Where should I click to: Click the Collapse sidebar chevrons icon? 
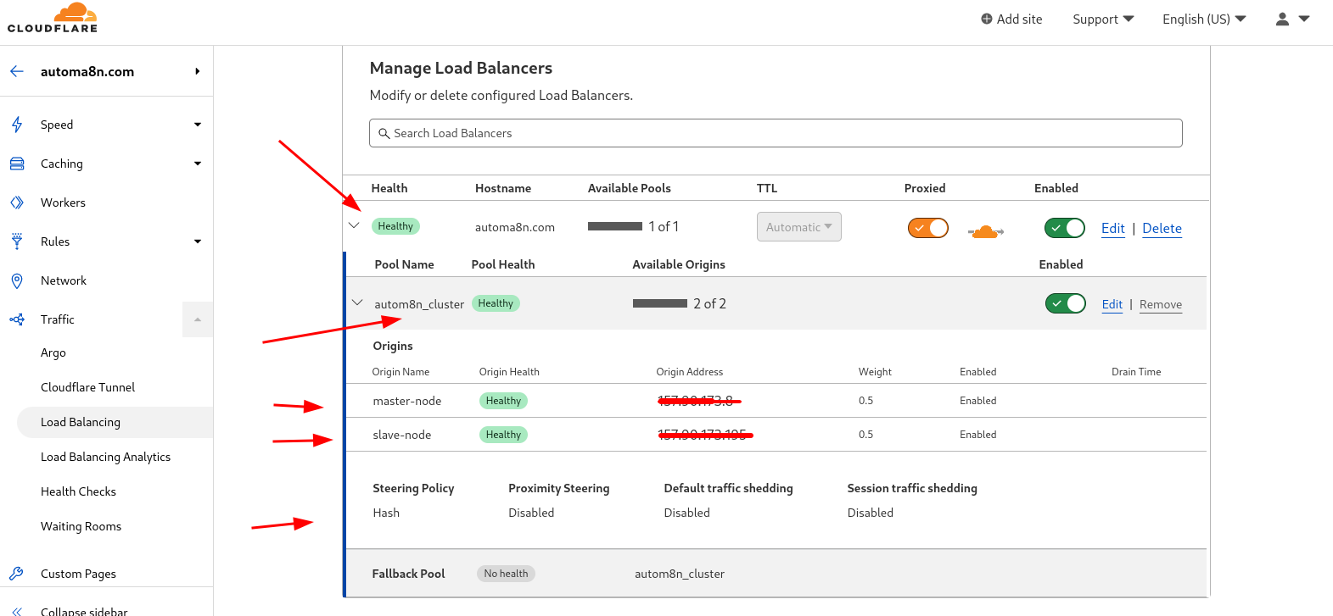coord(17,611)
